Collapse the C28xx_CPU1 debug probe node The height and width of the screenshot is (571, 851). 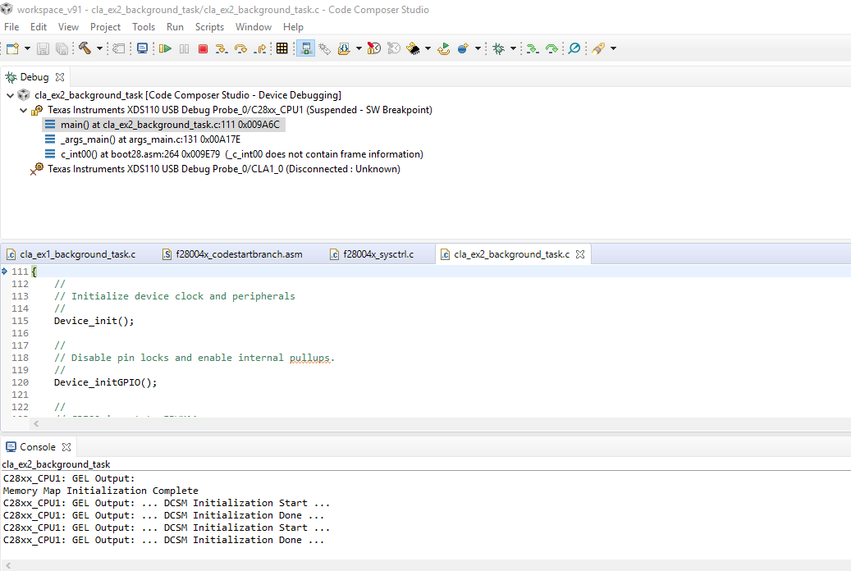(24, 110)
